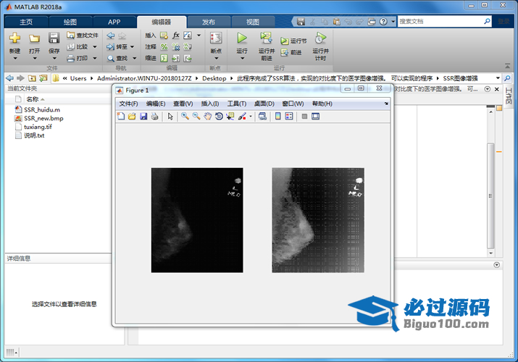Image resolution: width=518 pixels, height=362 pixels.
Task: Open the address bar path dropdown
Action: pyautogui.click(x=498, y=78)
